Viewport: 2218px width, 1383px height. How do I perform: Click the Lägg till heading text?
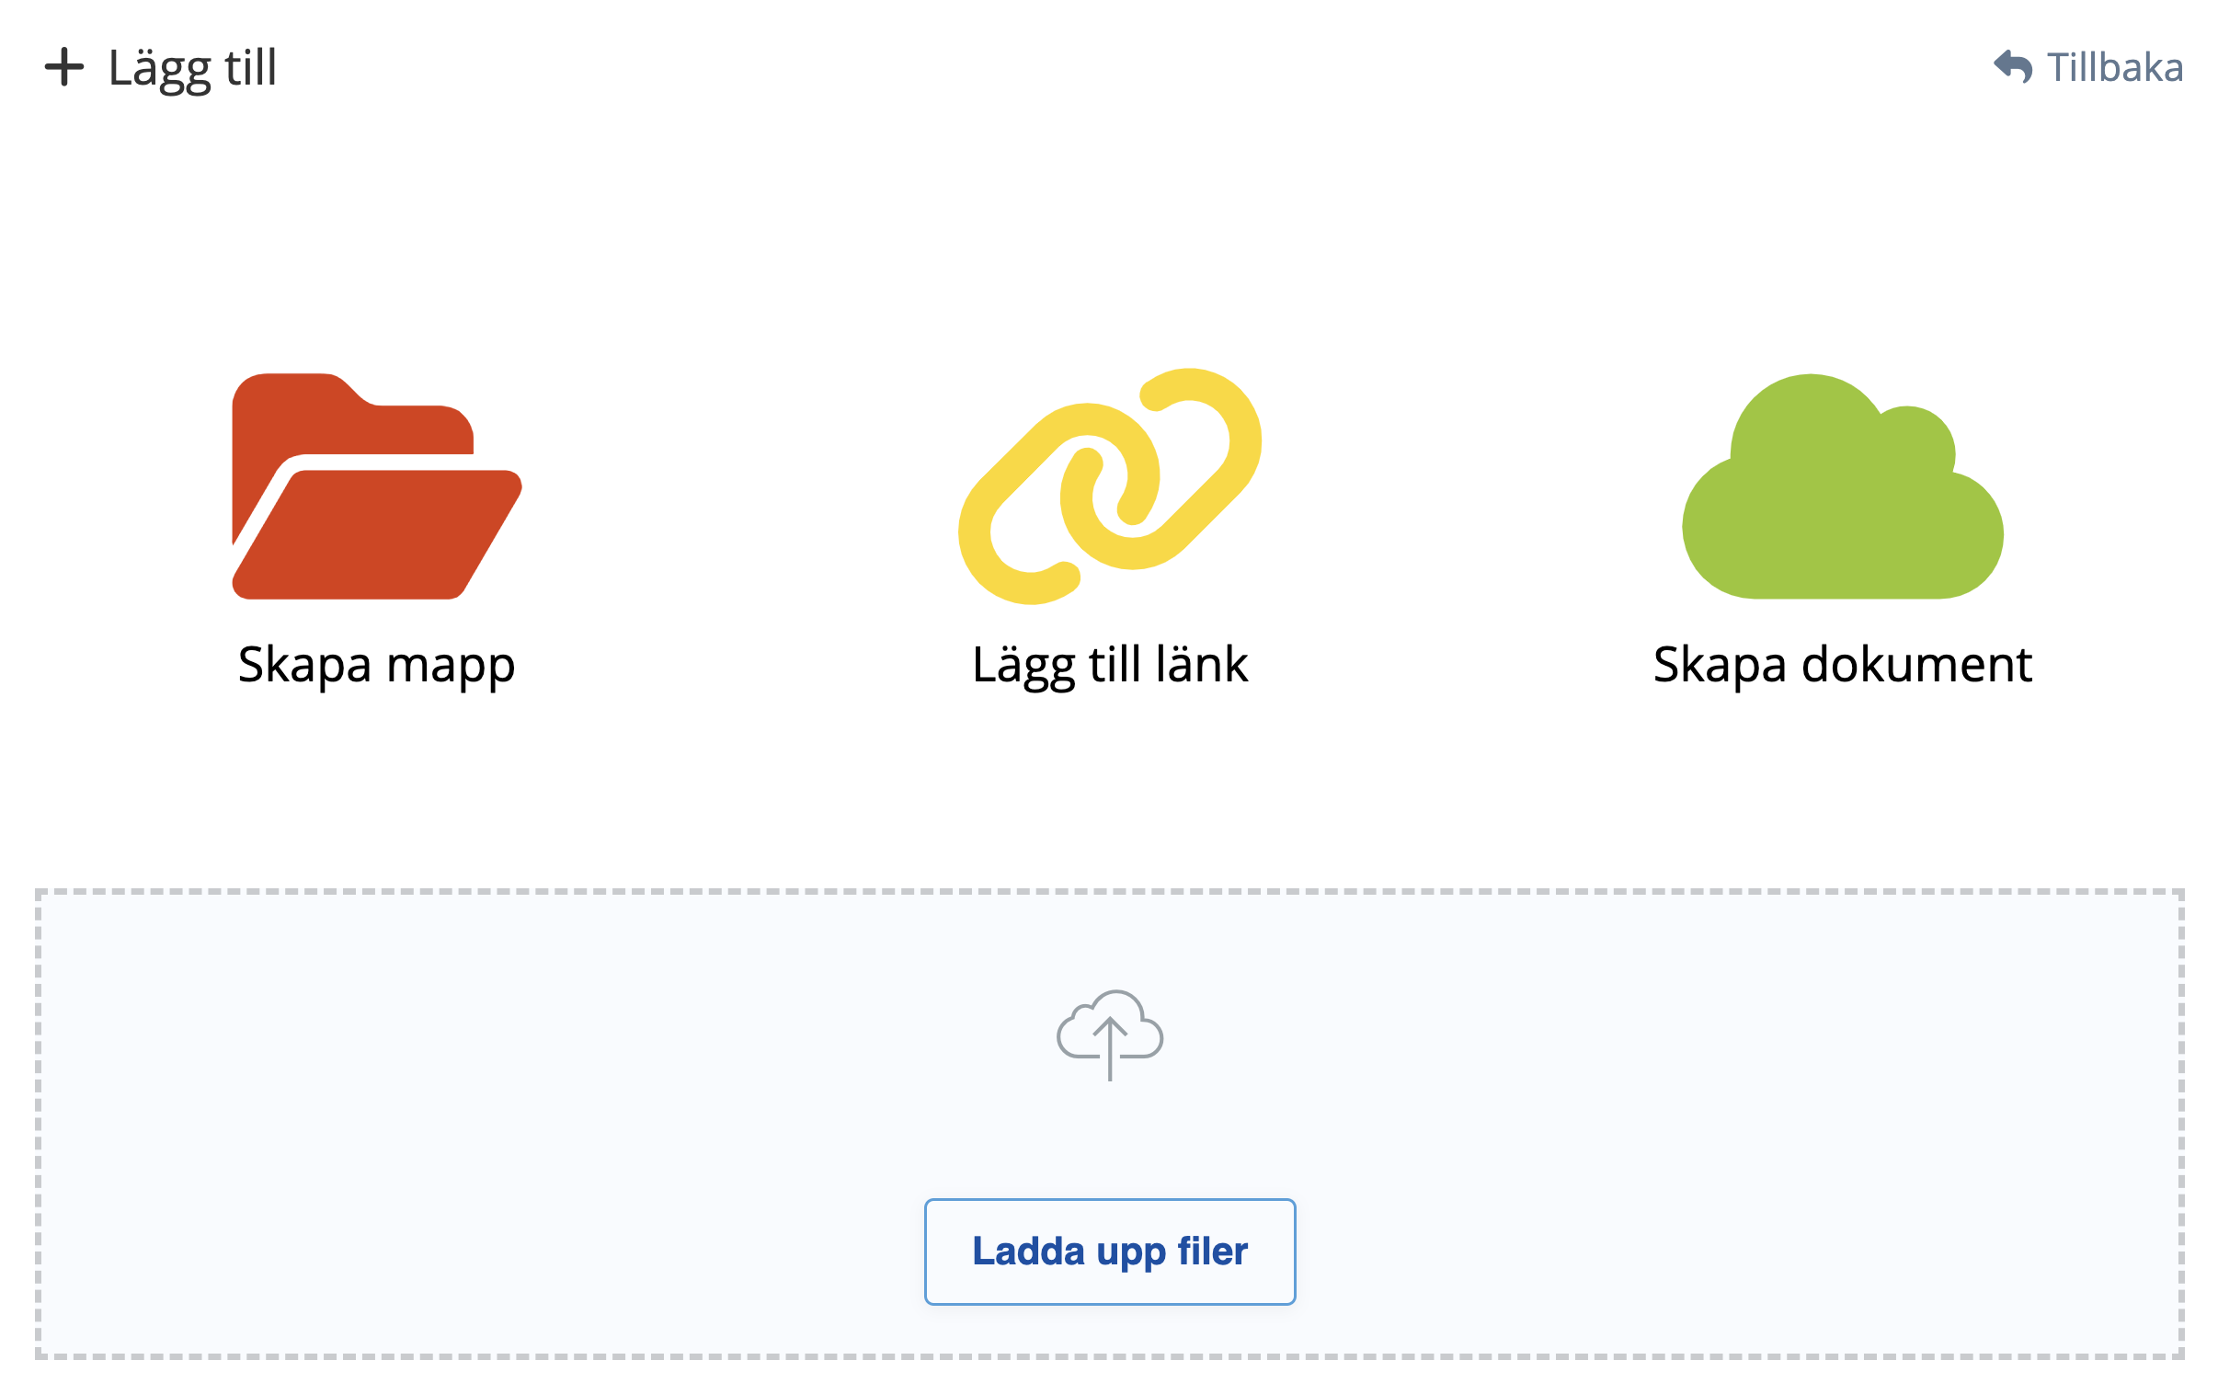[192, 67]
